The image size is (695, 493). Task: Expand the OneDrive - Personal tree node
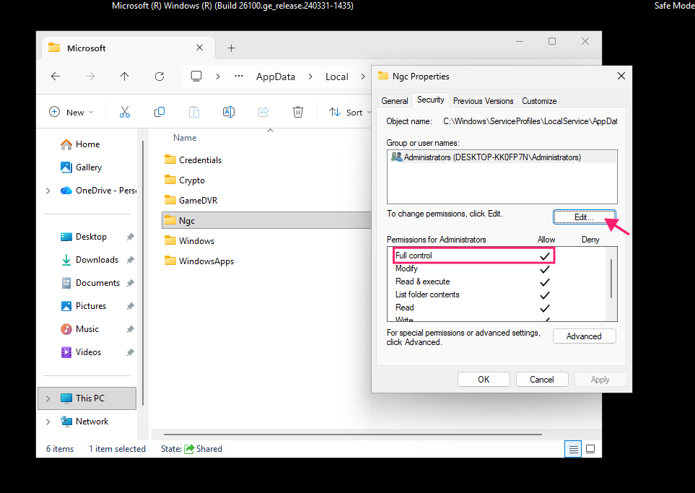[x=48, y=191]
